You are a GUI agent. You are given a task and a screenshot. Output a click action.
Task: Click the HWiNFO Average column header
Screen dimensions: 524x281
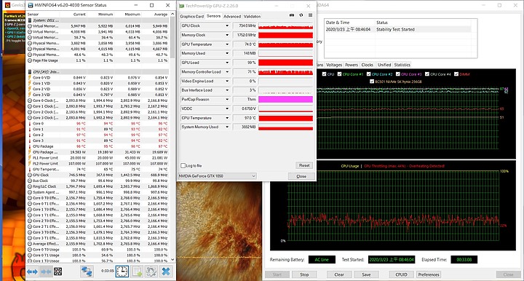pos(161,15)
